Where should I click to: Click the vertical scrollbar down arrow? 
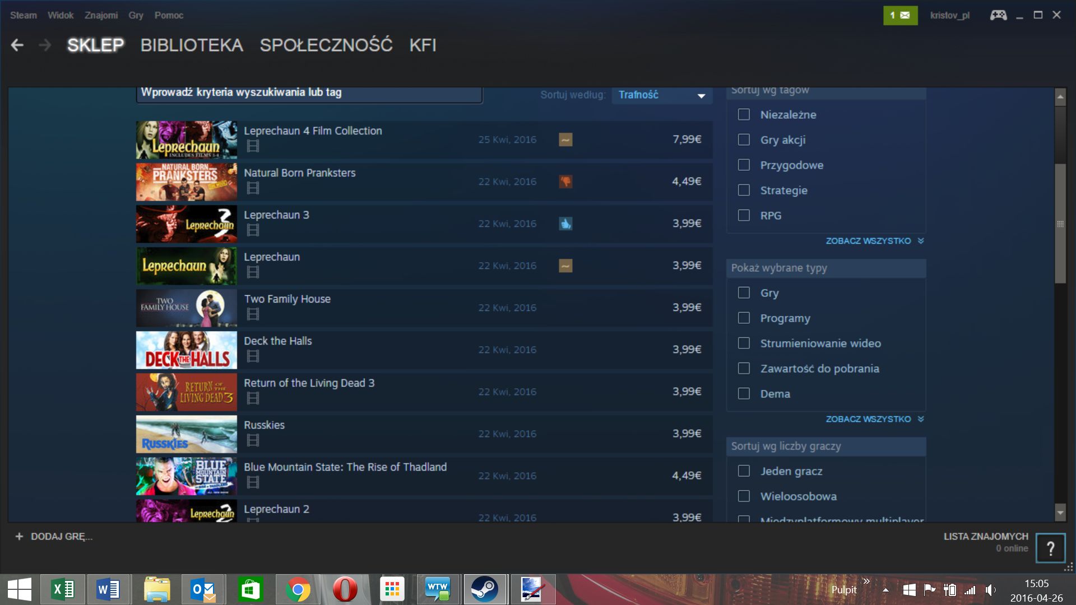pyautogui.click(x=1060, y=512)
